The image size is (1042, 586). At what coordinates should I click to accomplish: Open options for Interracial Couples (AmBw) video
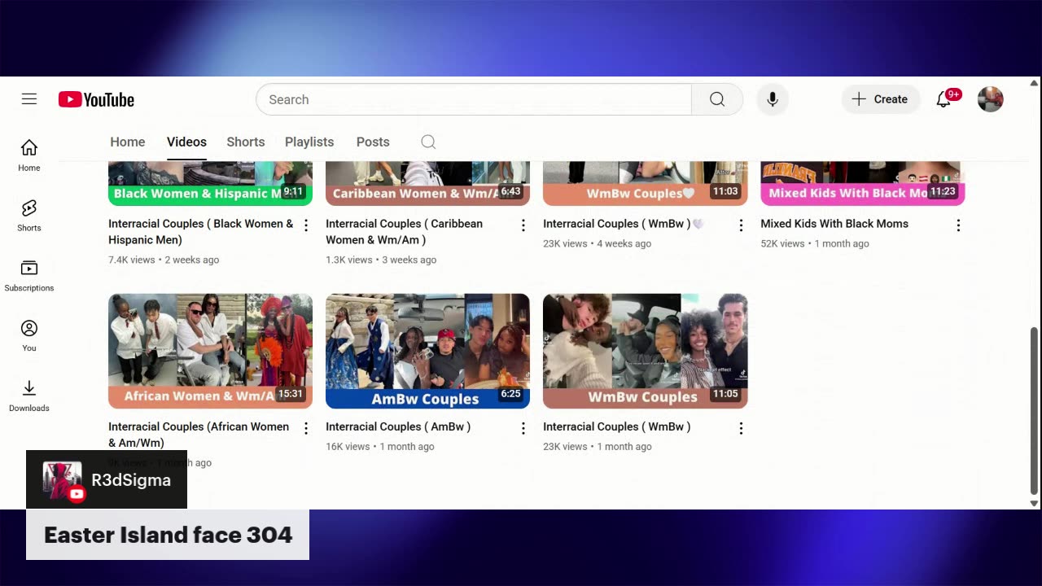pos(523,427)
